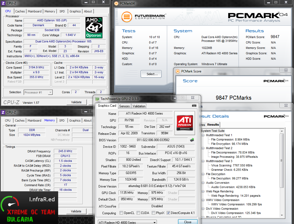The width and height of the screenshot is (294, 224).
Task: Collapse the File Decryption node
Action: (203, 174)
